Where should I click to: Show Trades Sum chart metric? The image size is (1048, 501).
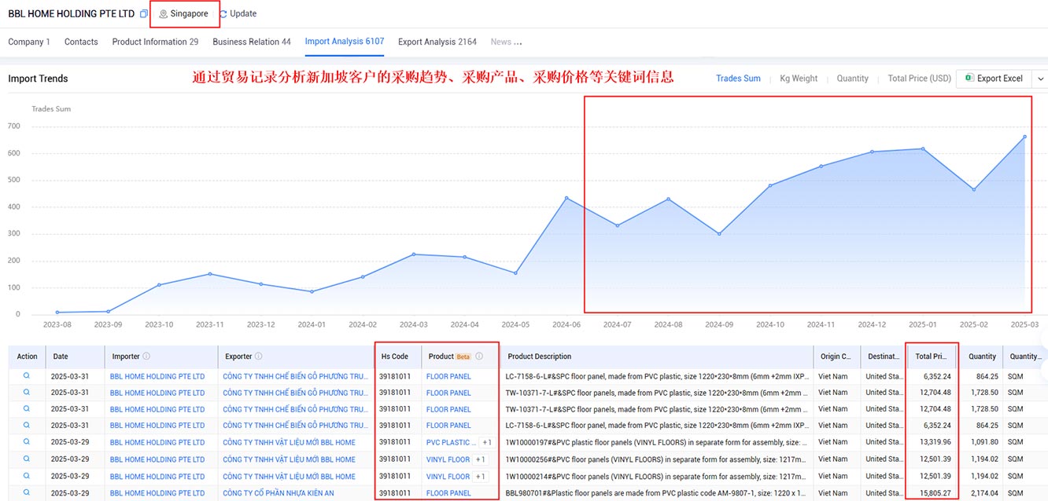tap(738, 79)
